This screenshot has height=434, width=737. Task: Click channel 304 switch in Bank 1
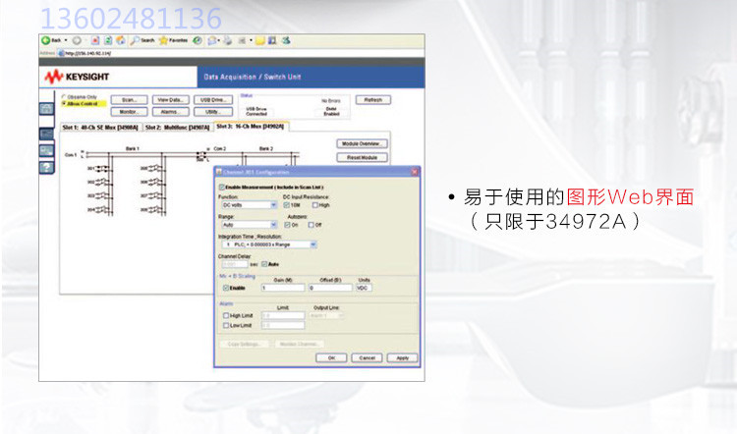point(103,210)
